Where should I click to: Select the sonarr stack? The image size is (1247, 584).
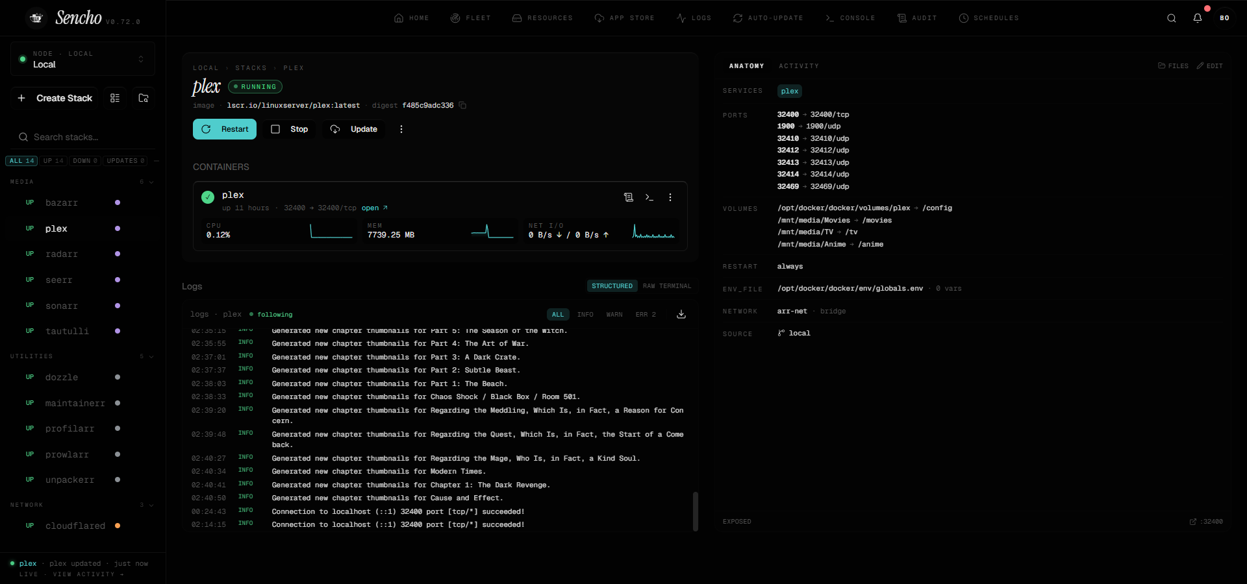(82, 306)
